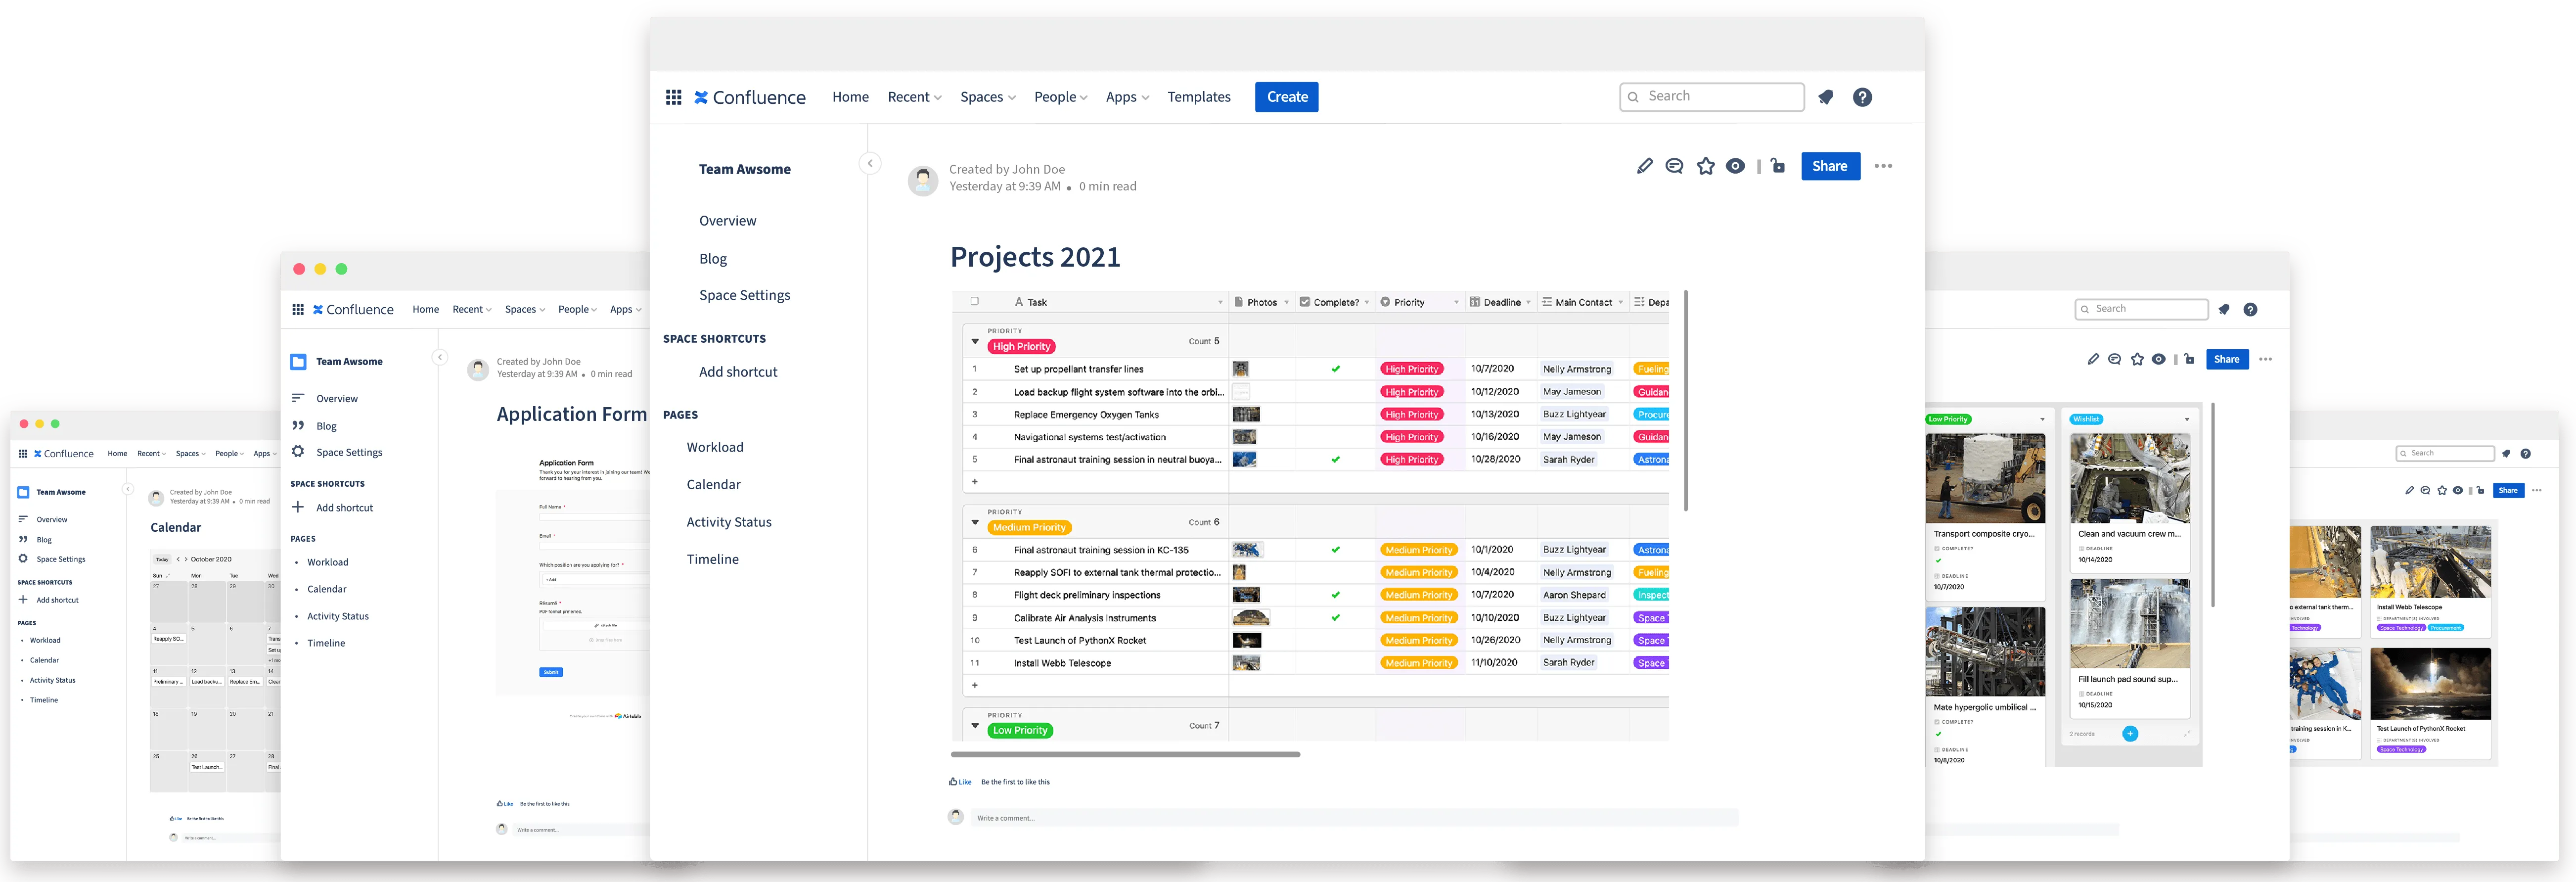Open the app switcher grid icon
Screen dimensions: 2576x882
click(673, 97)
